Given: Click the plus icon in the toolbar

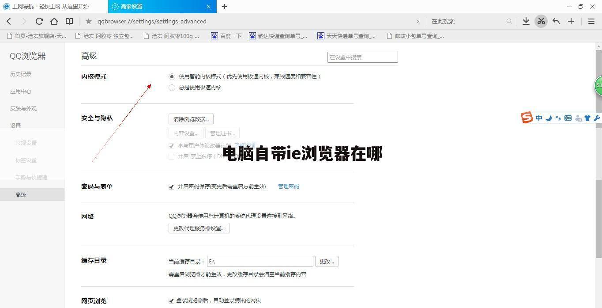Looking at the screenshot, I should click(x=571, y=21).
